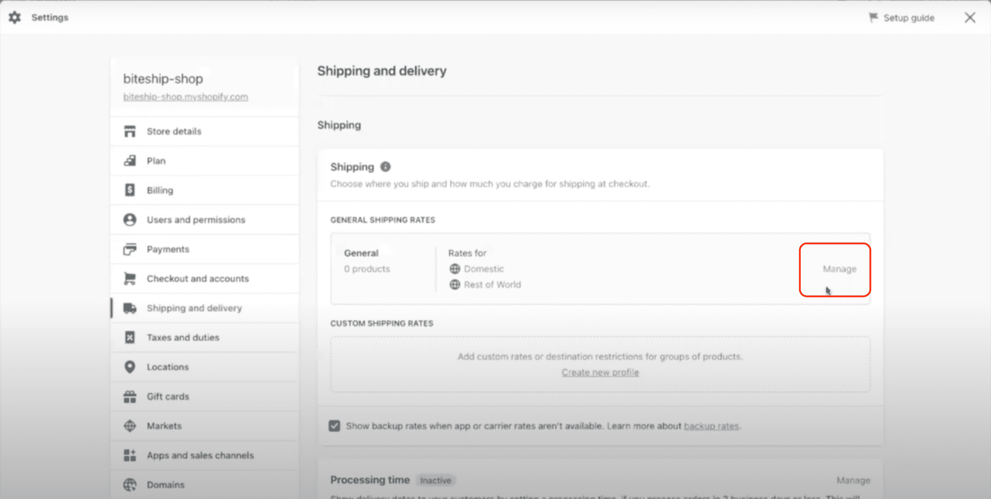Click the "Domestic" rate label
This screenshot has height=499, width=991.
(483, 269)
